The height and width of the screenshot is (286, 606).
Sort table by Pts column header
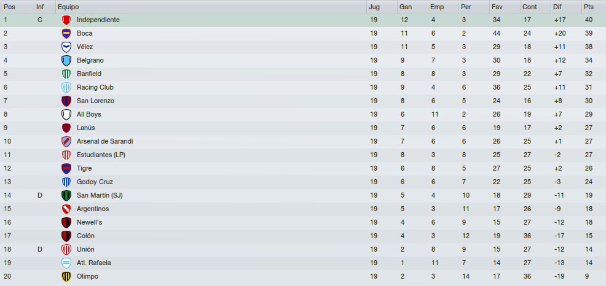[594, 7]
